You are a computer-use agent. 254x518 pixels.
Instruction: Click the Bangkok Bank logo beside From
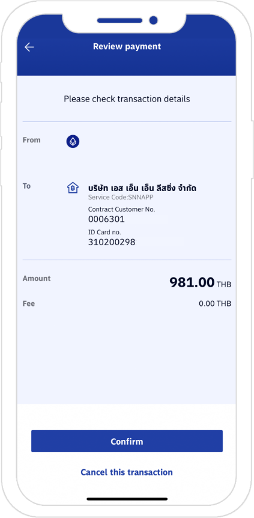(73, 142)
